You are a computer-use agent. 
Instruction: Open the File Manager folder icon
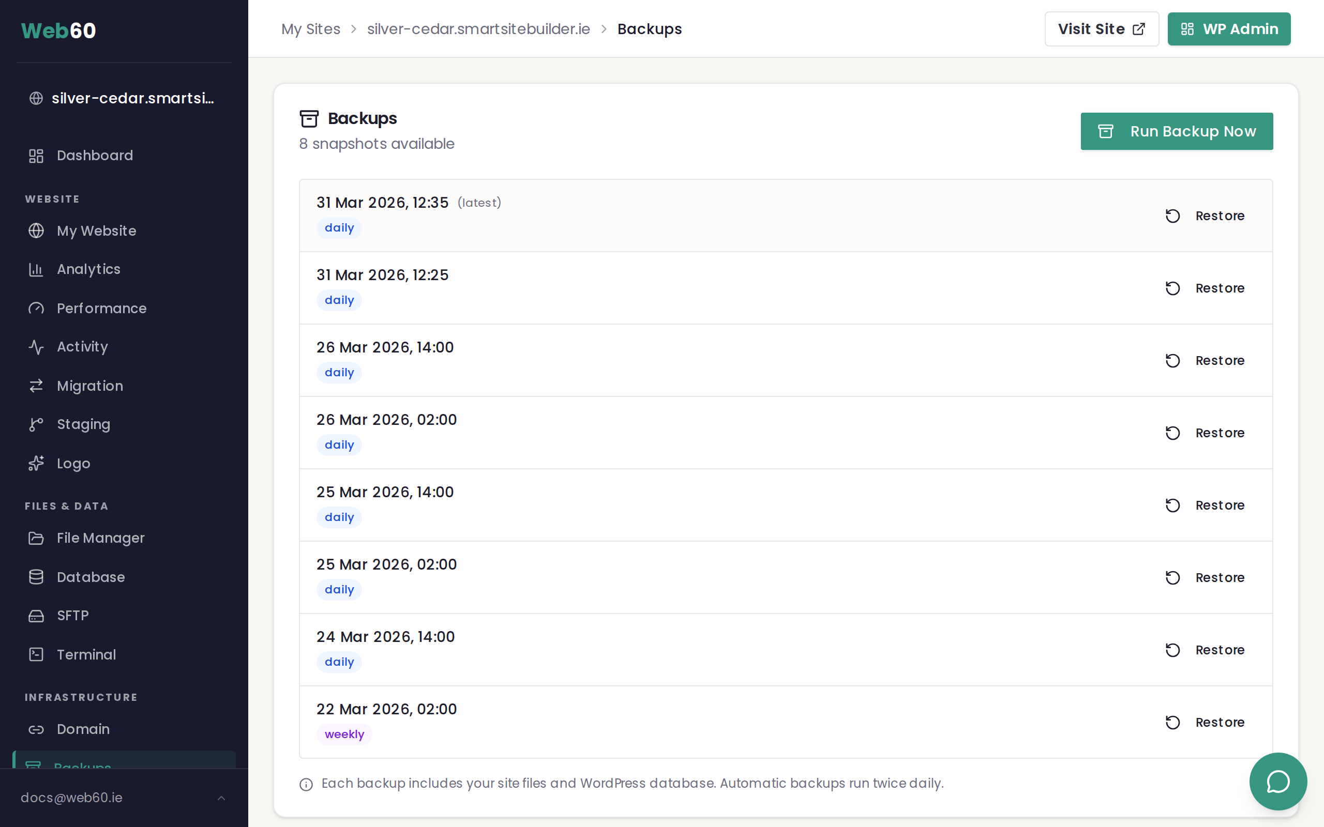point(36,538)
